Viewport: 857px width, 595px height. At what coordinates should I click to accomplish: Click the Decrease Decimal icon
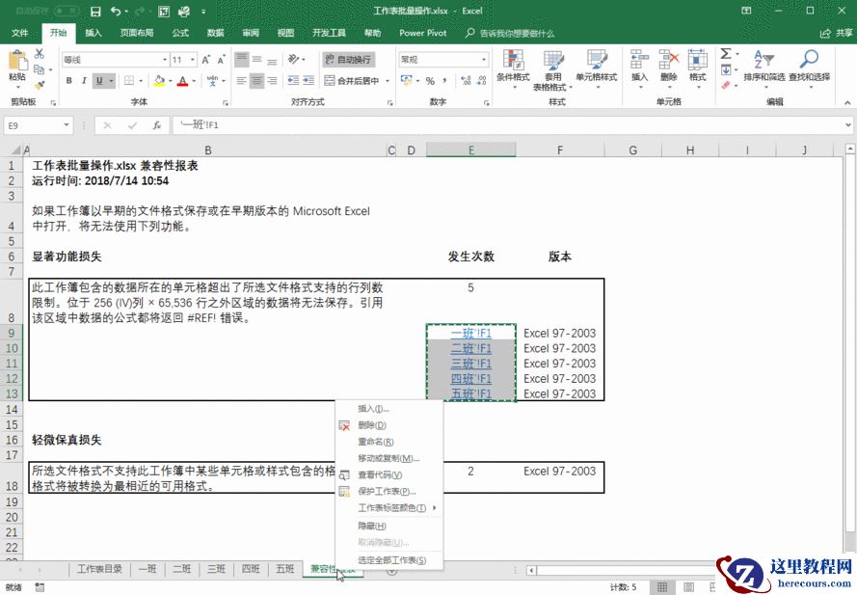point(481,81)
